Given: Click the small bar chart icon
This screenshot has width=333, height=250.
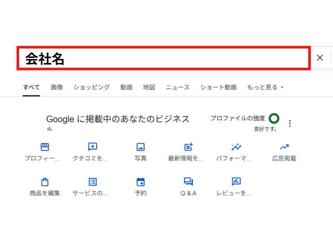Looking at the screenshot, I should coord(50,129).
